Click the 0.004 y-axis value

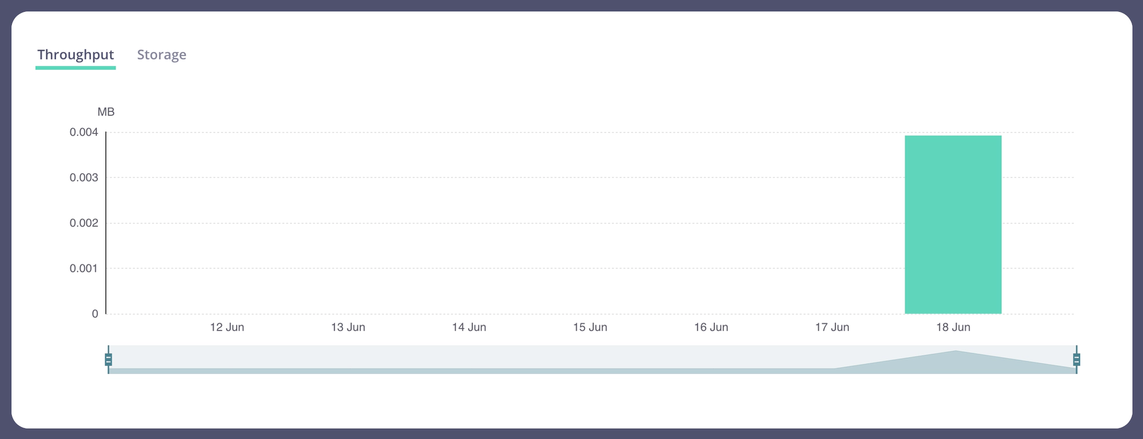coord(84,132)
